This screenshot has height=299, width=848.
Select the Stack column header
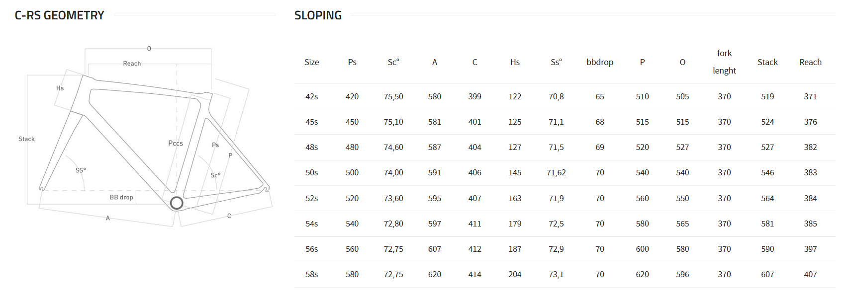767,62
